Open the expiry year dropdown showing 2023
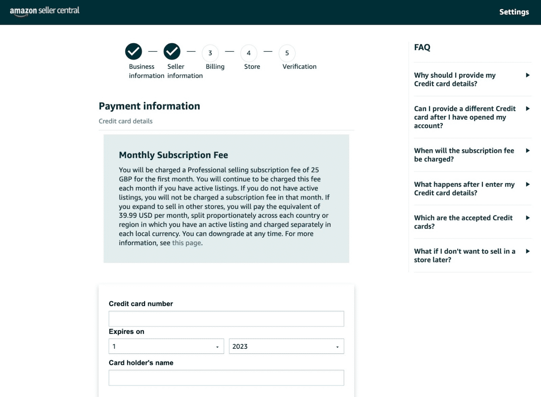Image resolution: width=541 pixels, height=397 pixels. click(x=286, y=346)
